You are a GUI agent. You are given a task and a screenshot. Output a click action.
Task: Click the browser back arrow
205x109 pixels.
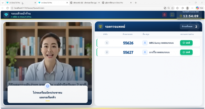click(3, 8)
